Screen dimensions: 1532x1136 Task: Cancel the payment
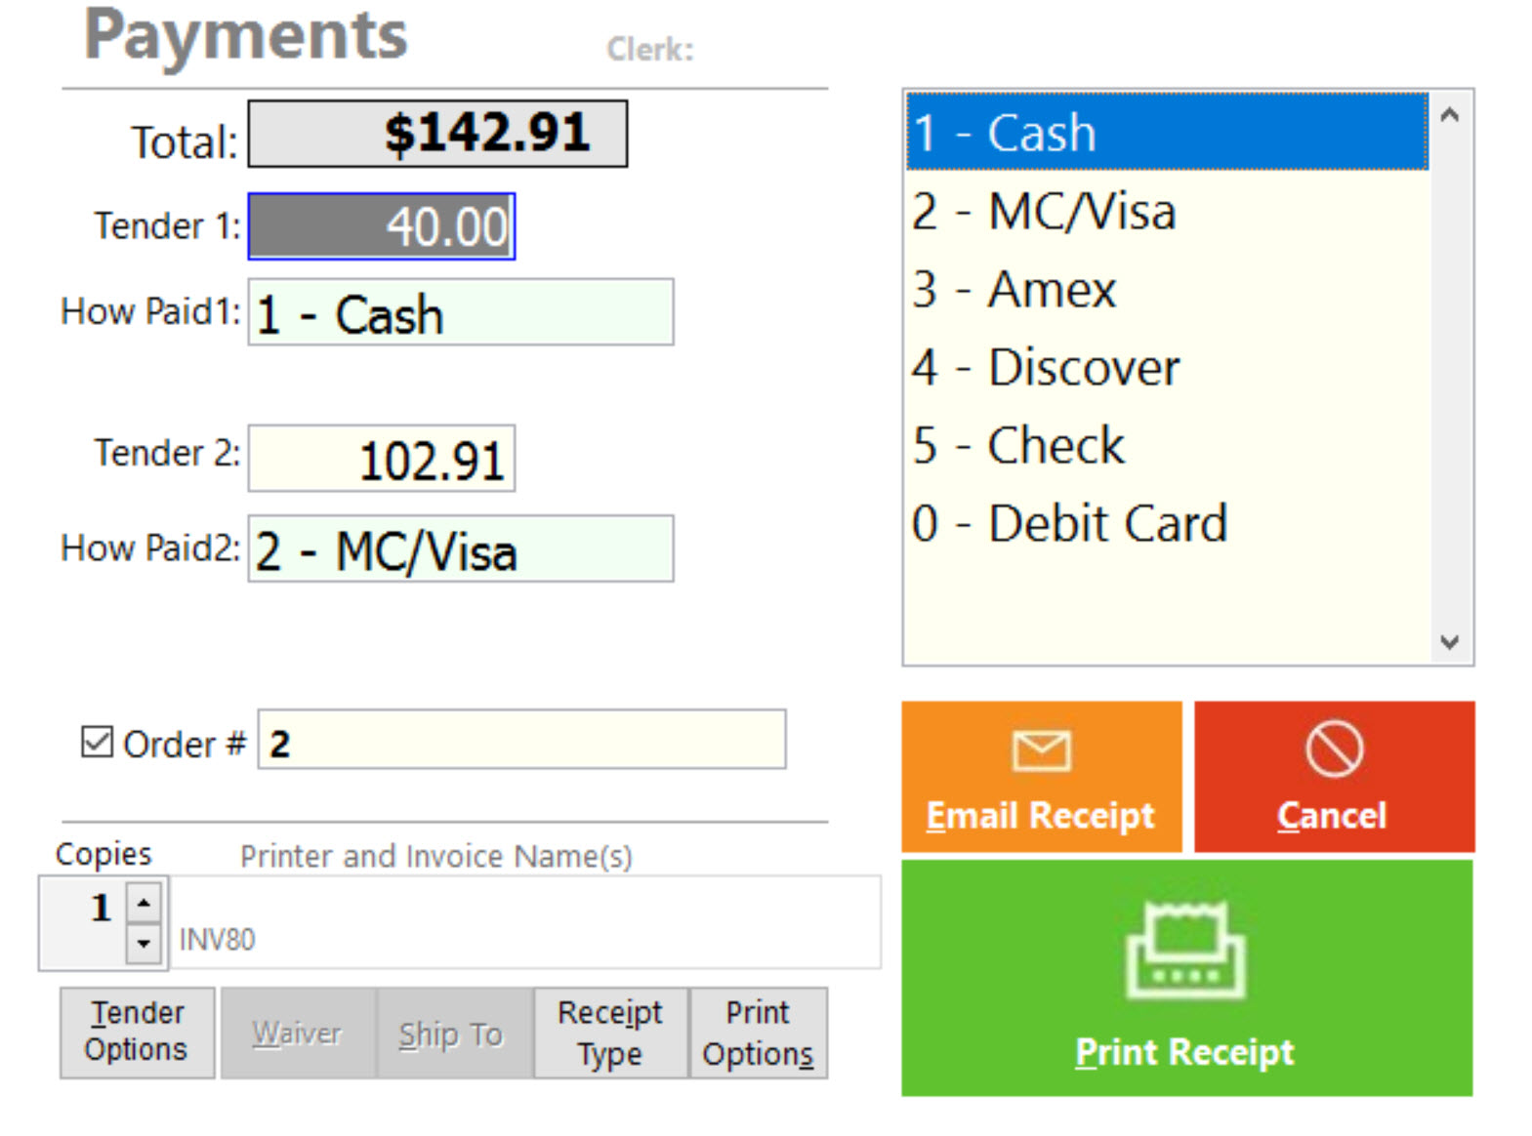click(1334, 777)
